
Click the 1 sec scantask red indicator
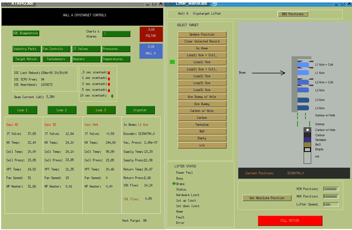click(109, 79)
